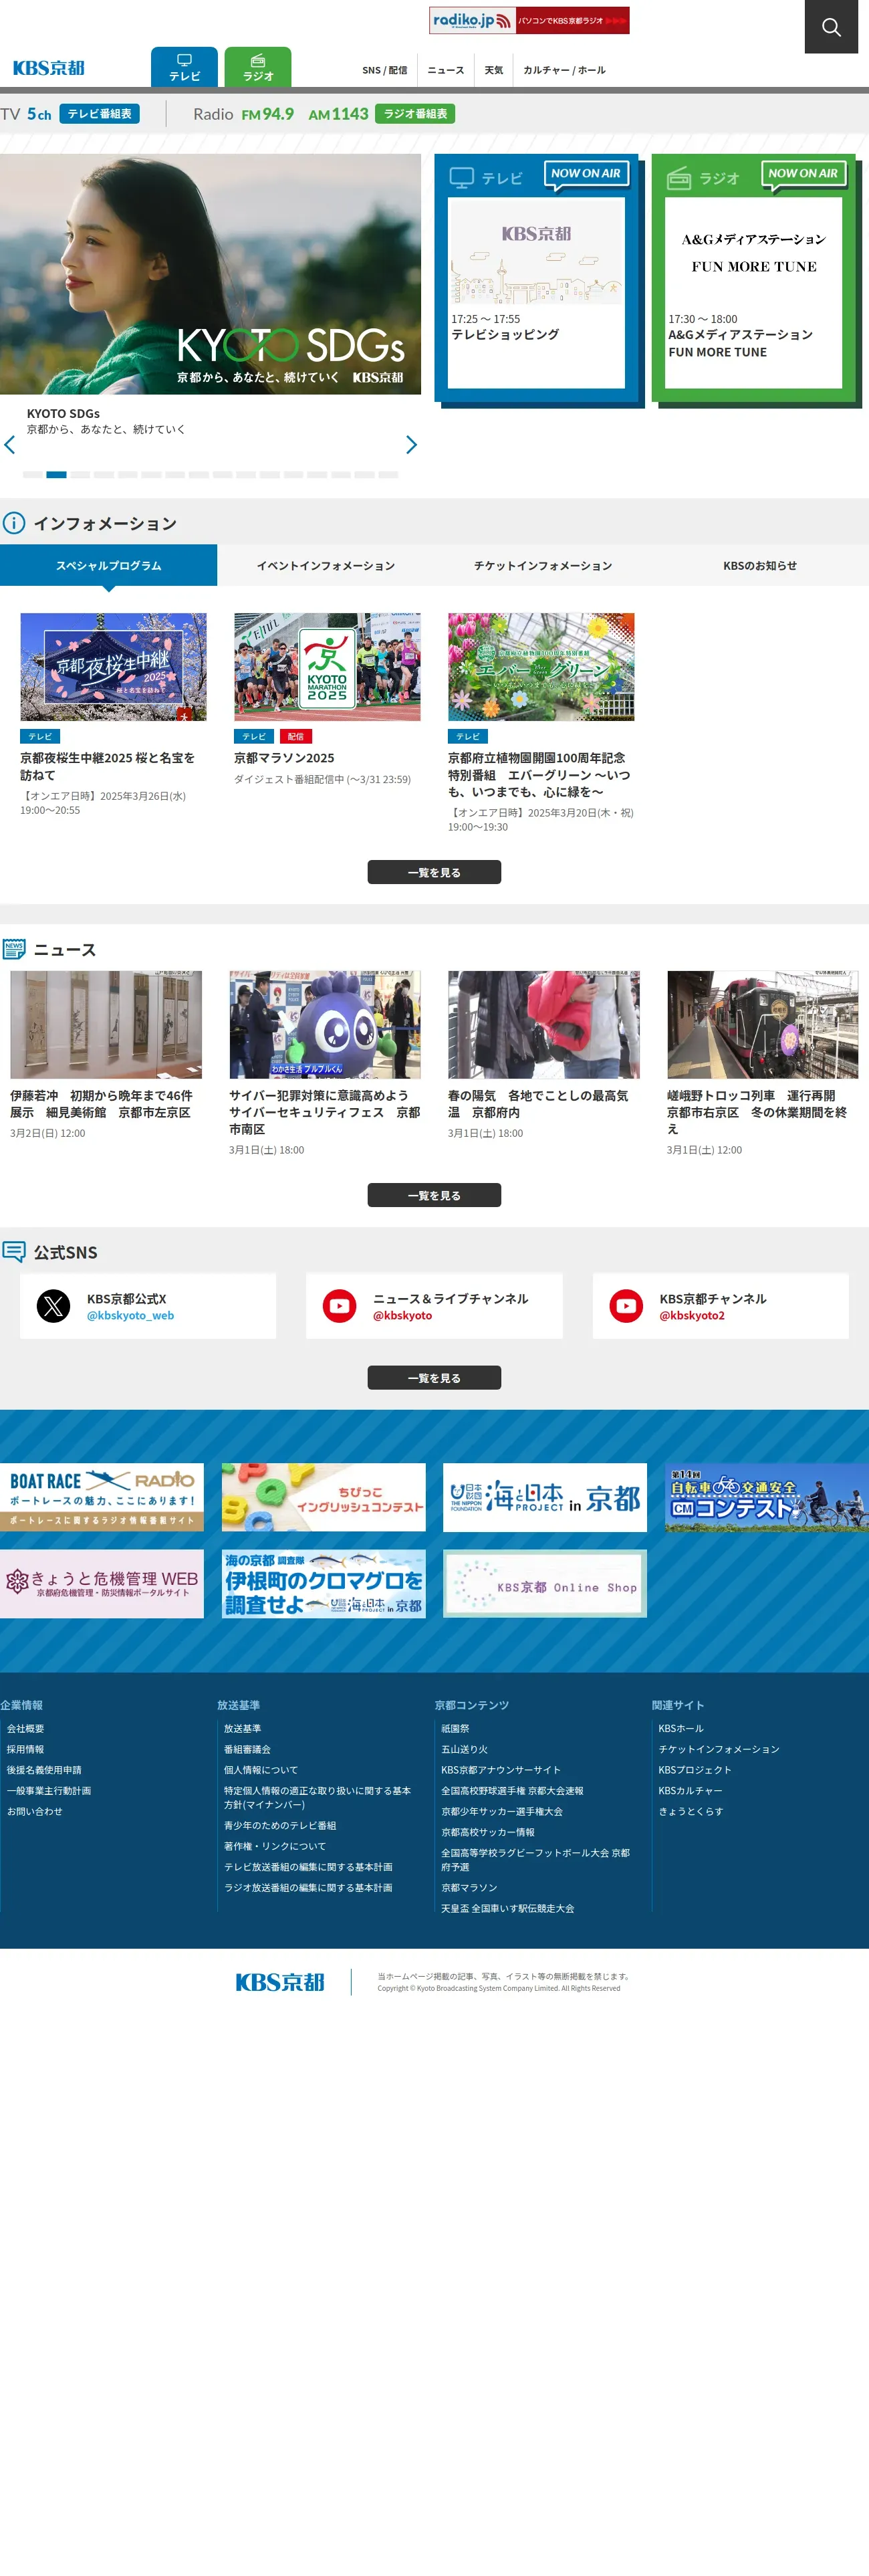Open the ちびっこイングリッシュコンテスト banner
The height and width of the screenshot is (2576, 869).
point(324,1498)
